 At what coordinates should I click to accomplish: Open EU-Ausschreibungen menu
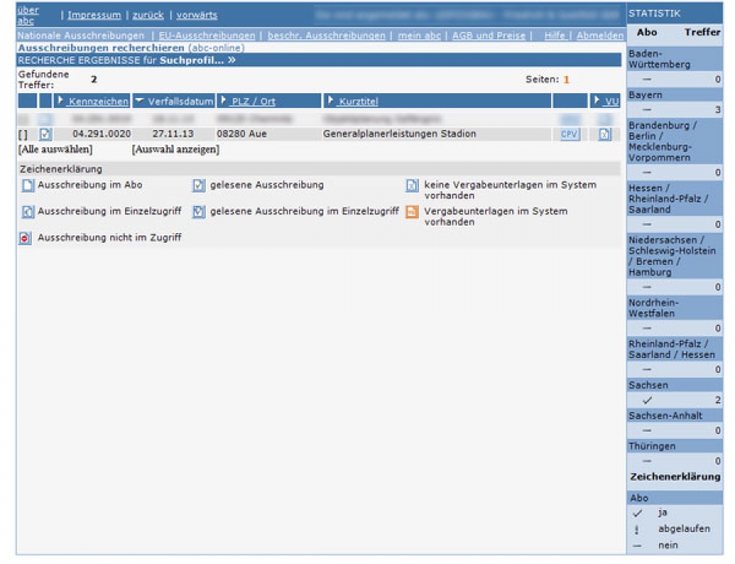(x=207, y=36)
